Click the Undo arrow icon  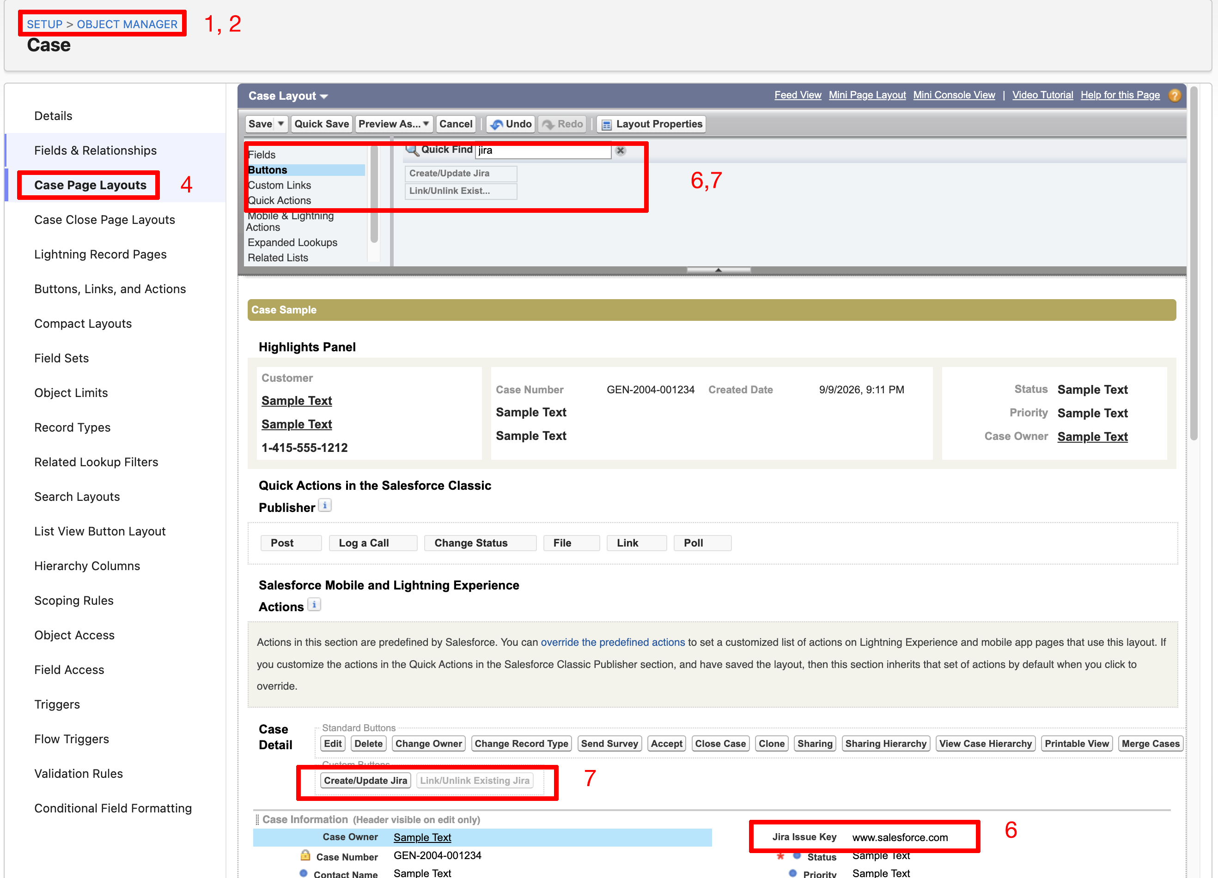(496, 125)
